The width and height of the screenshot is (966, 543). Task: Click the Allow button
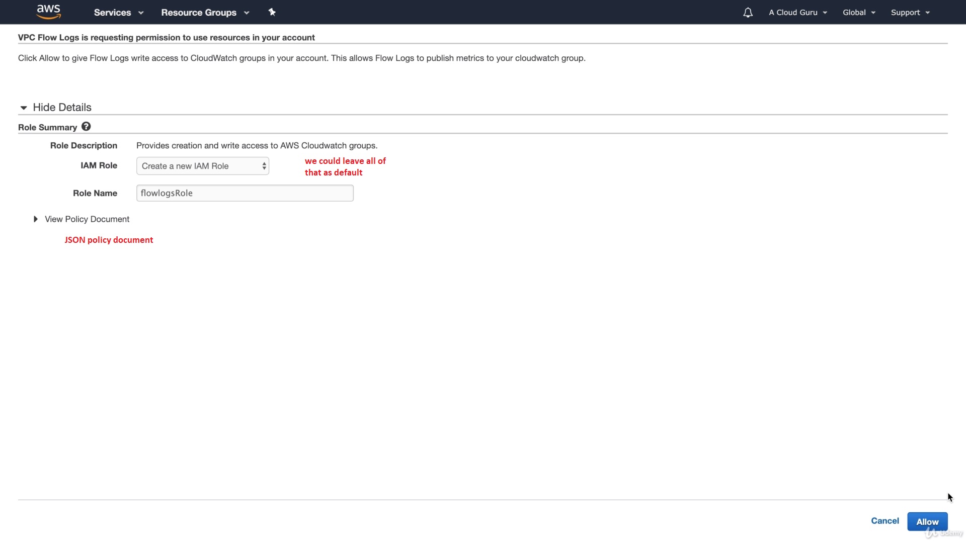tap(927, 521)
